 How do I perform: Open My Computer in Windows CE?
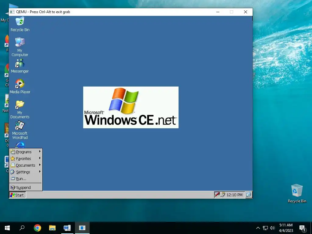pyautogui.click(x=20, y=47)
